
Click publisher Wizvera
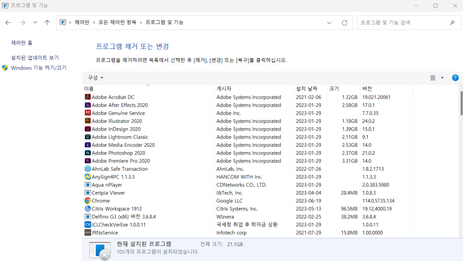225,217
